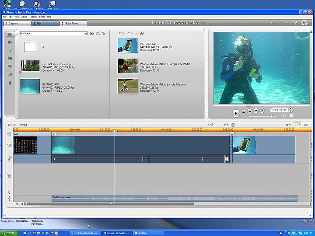The image size is (315, 236).
Task: Open the Sound Effects album section
Action: pyautogui.click(x=10, y=75)
